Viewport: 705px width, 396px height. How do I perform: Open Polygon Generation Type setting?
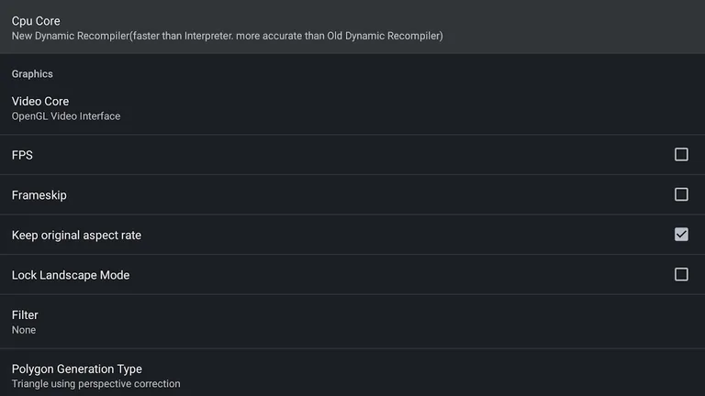pos(352,375)
